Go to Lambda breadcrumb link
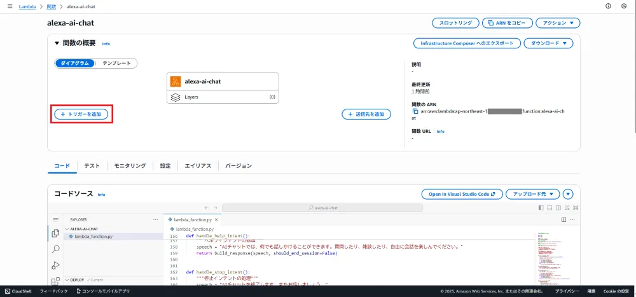 pos(27,7)
